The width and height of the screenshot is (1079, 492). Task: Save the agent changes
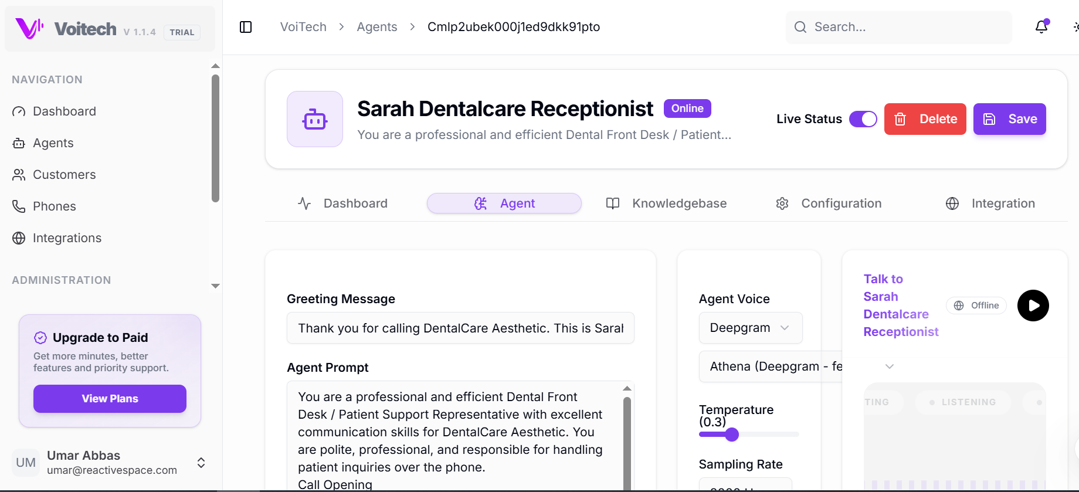1010,119
